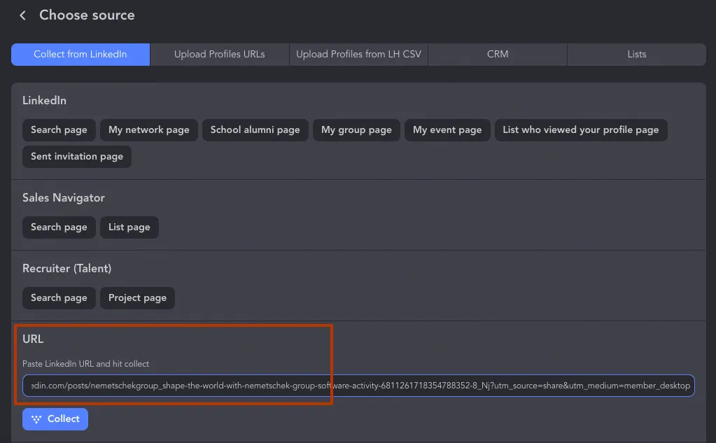The width and height of the screenshot is (716, 443).
Task: Select Recruiter Search page option
Action: [x=59, y=298]
